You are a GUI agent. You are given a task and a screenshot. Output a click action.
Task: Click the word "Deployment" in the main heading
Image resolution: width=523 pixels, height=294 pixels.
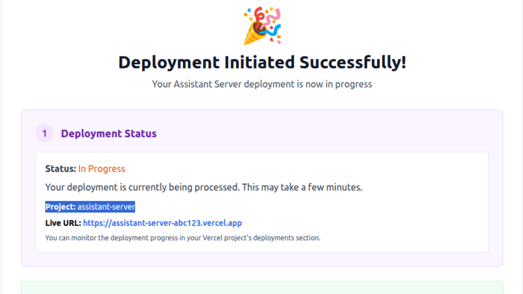[x=169, y=62]
